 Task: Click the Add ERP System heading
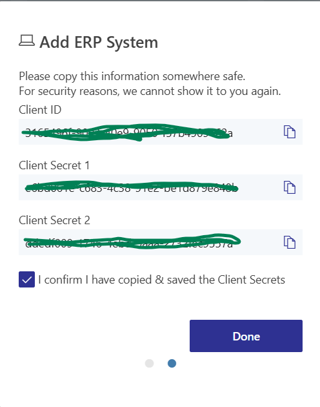coord(99,42)
